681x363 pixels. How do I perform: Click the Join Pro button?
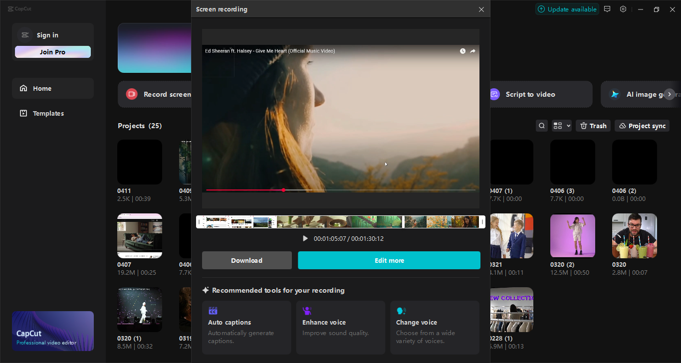click(x=53, y=52)
